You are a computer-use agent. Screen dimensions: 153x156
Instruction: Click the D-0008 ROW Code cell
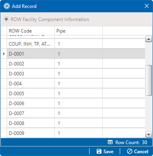(x=31, y=123)
